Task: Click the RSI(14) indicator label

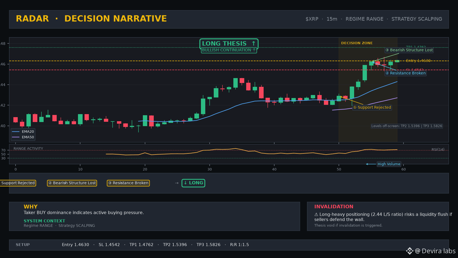Action: point(438,149)
